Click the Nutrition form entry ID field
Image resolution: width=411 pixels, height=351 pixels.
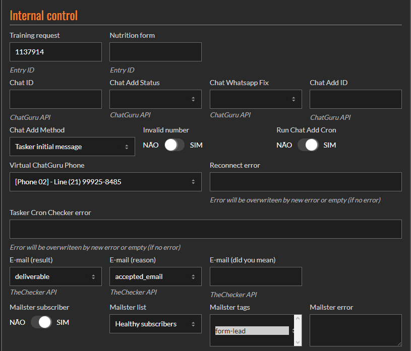(x=155, y=52)
